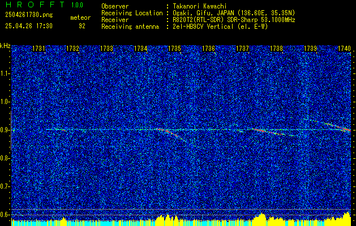Click the 1733 time marker
Image resolution: width=356 pixels, height=226 pixels.
[x=107, y=48]
